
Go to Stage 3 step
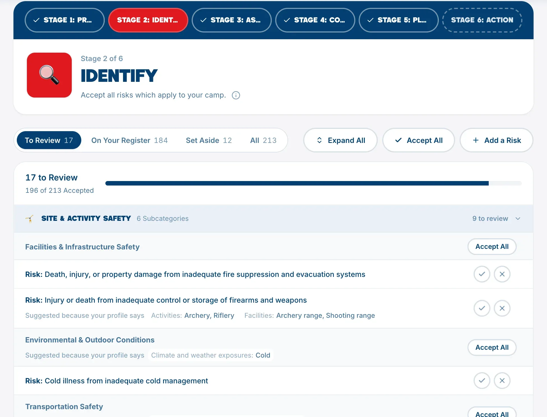[232, 20]
